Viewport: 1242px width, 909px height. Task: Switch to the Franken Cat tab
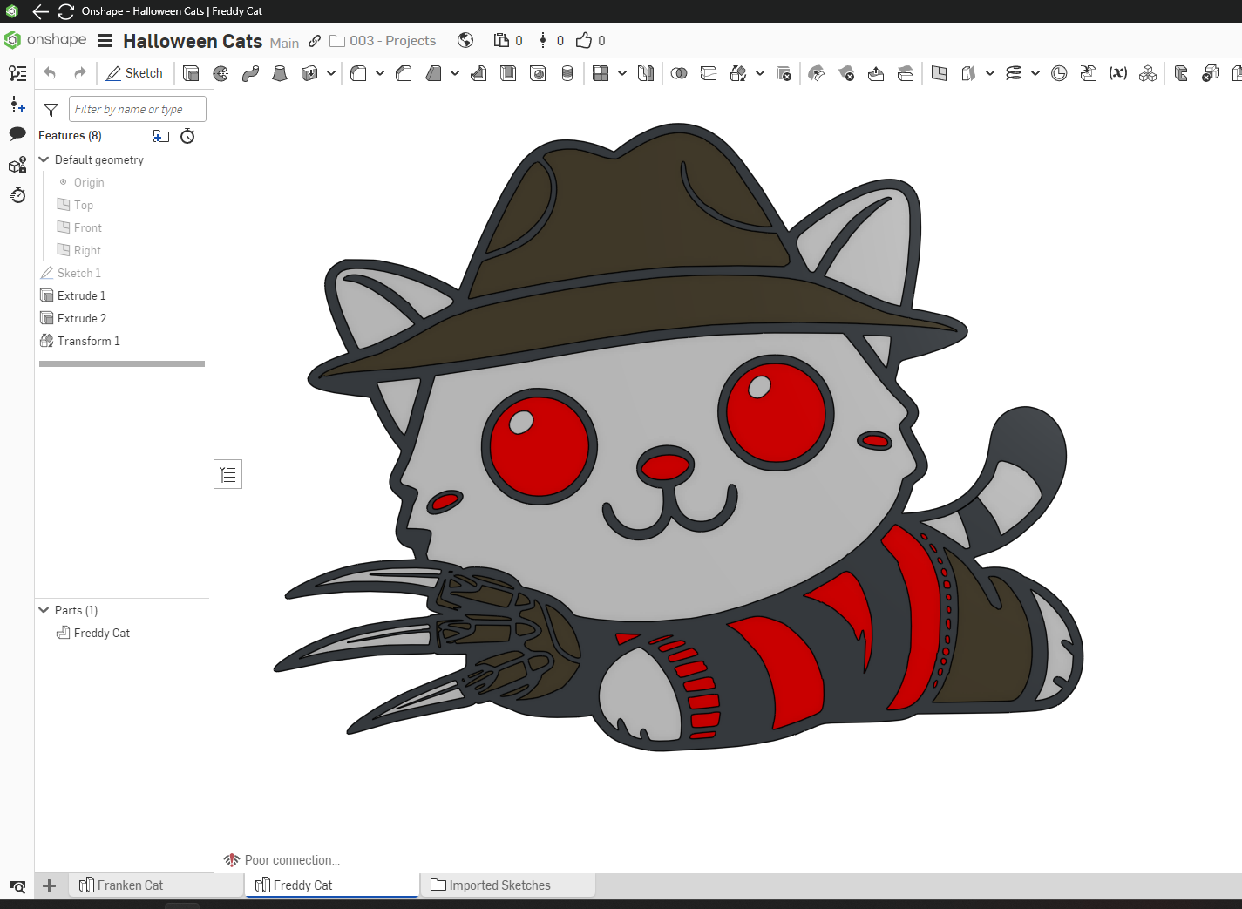click(x=156, y=885)
